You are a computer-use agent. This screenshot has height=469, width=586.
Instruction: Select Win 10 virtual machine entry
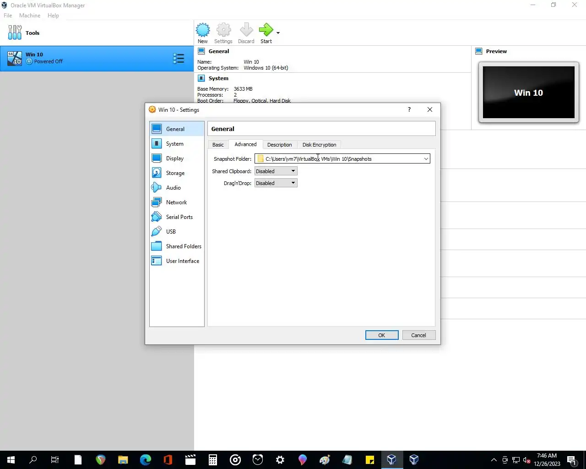click(x=97, y=58)
